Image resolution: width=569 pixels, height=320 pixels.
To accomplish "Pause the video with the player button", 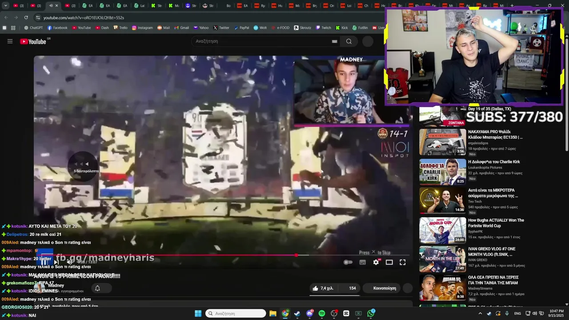I will click(44, 262).
